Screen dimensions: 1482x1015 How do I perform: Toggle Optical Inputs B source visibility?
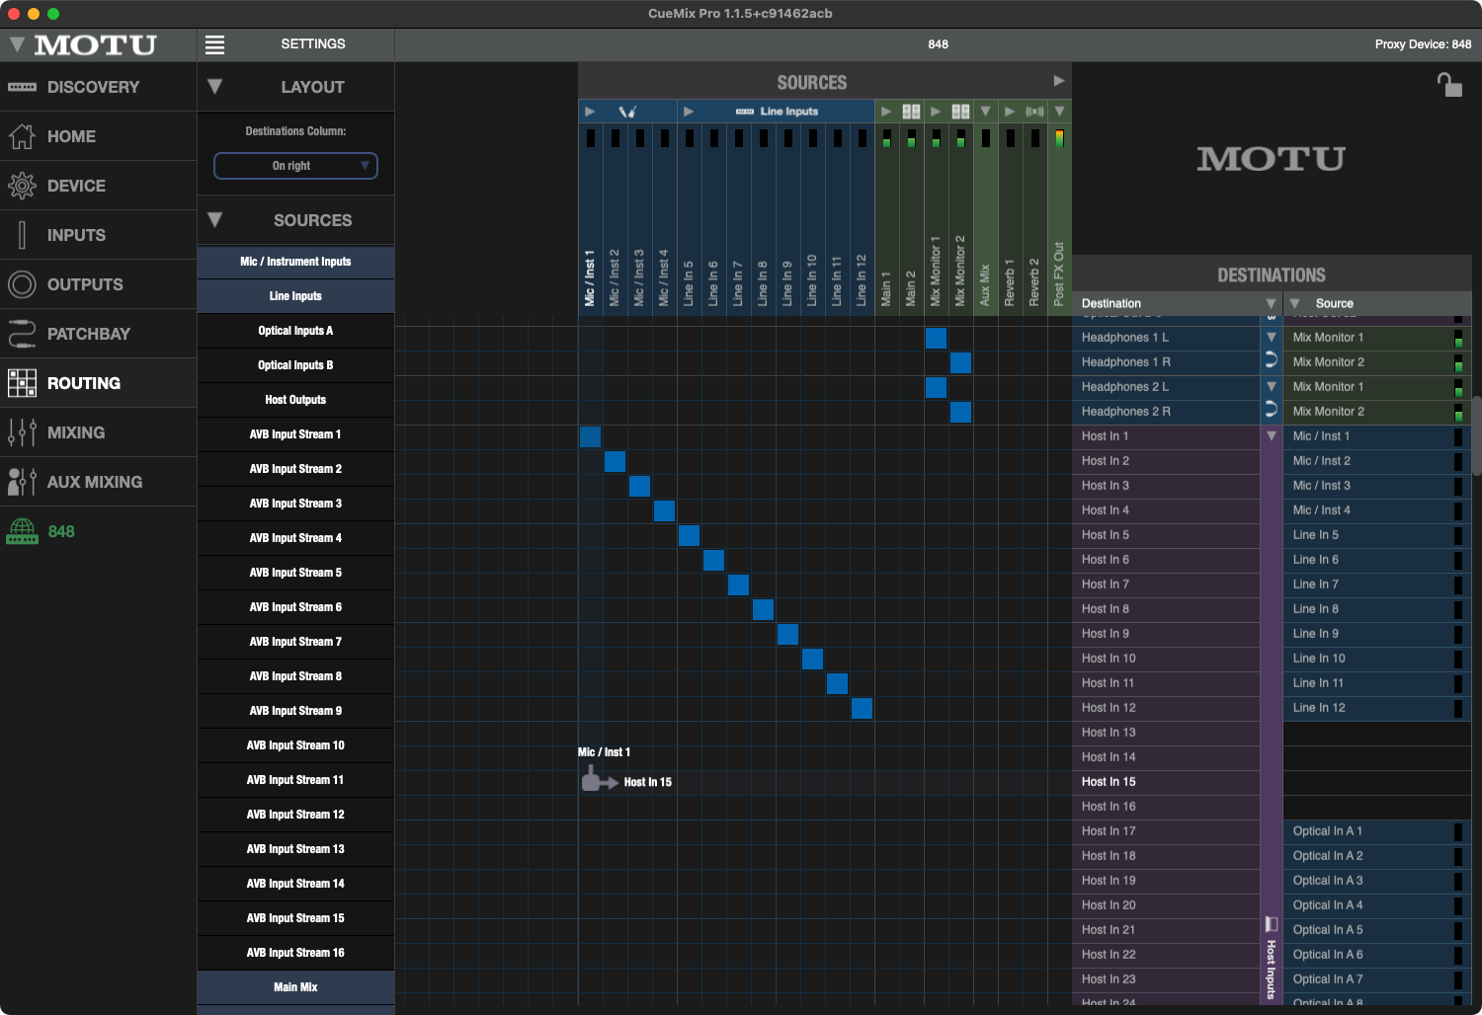coord(295,365)
